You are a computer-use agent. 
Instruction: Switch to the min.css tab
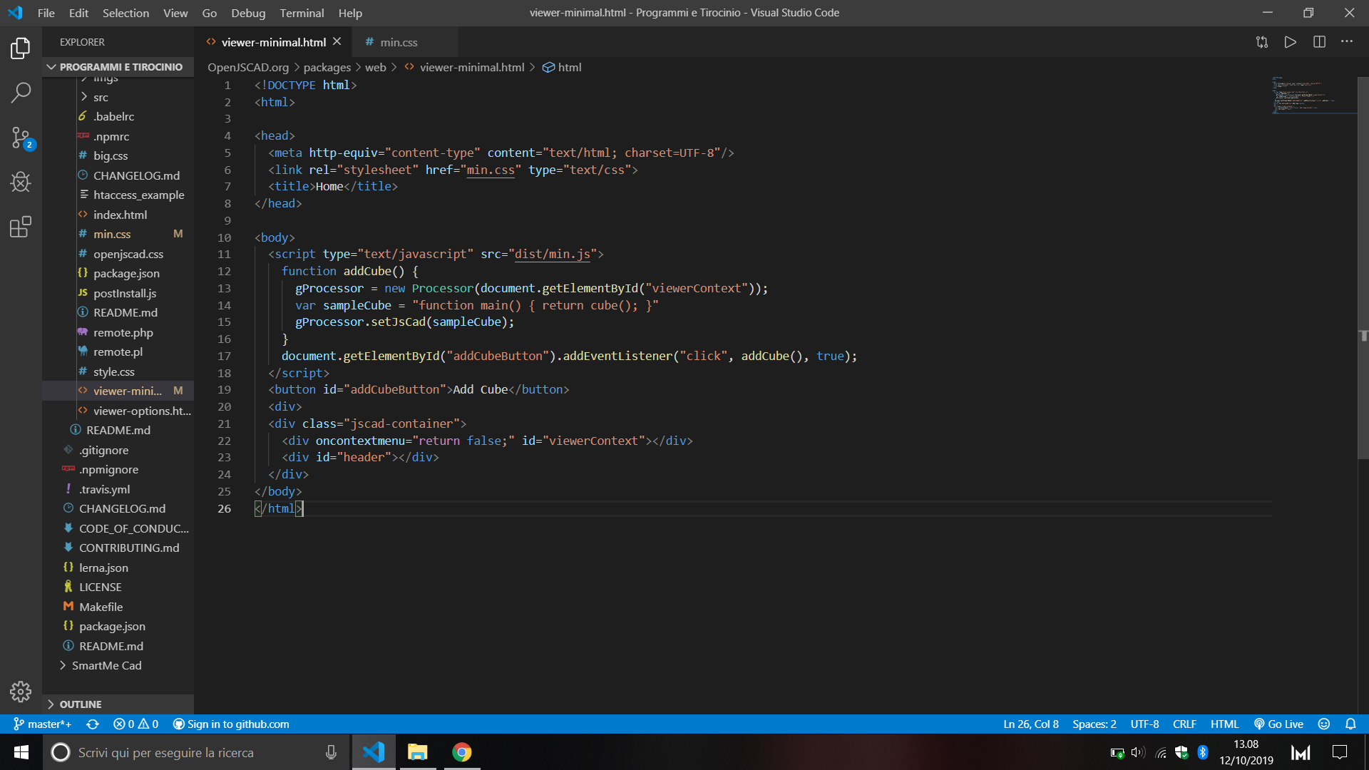[398, 42]
